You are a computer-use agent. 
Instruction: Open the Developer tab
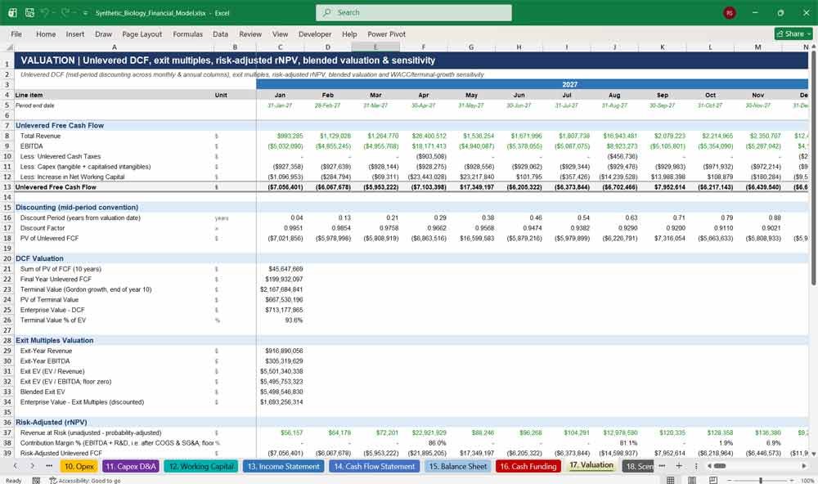tap(315, 34)
